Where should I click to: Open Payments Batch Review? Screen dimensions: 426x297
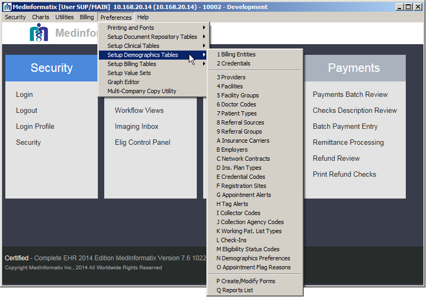tap(350, 94)
